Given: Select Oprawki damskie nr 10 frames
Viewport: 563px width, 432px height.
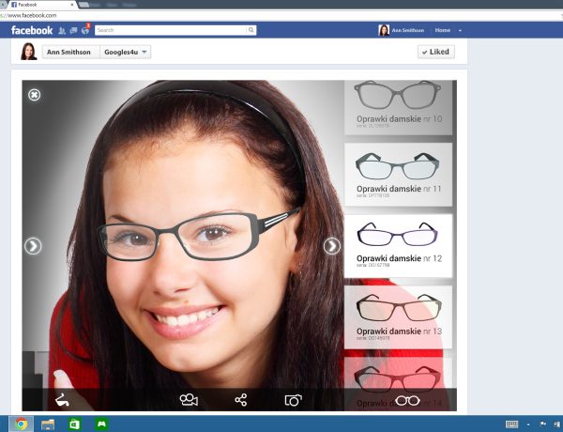Looking at the screenshot, I should [398, 105].
